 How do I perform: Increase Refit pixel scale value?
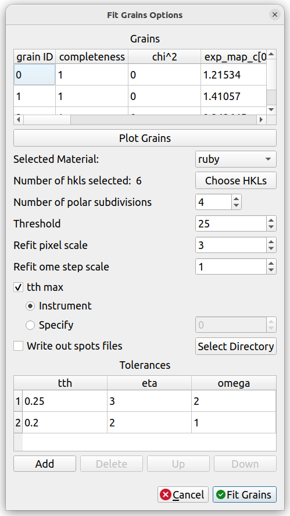coord(271,241)
